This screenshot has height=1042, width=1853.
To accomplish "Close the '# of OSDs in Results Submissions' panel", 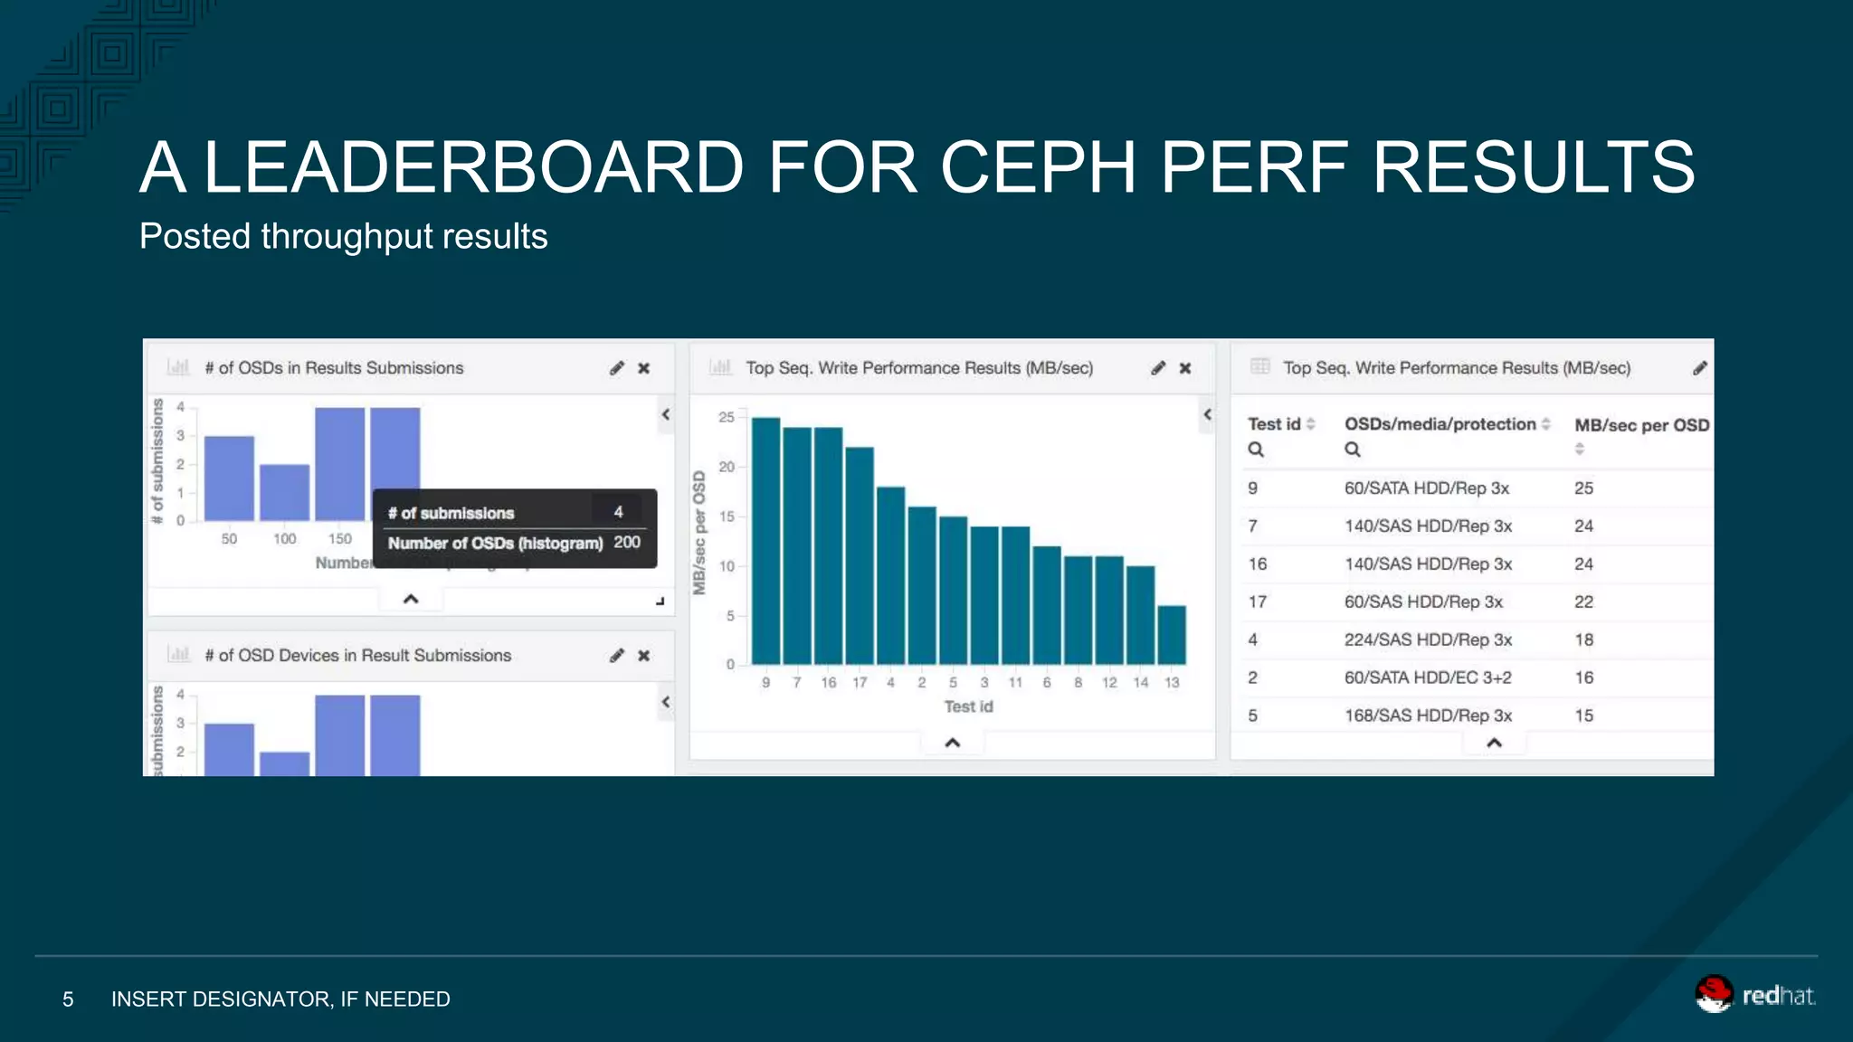I will point(643,368).
